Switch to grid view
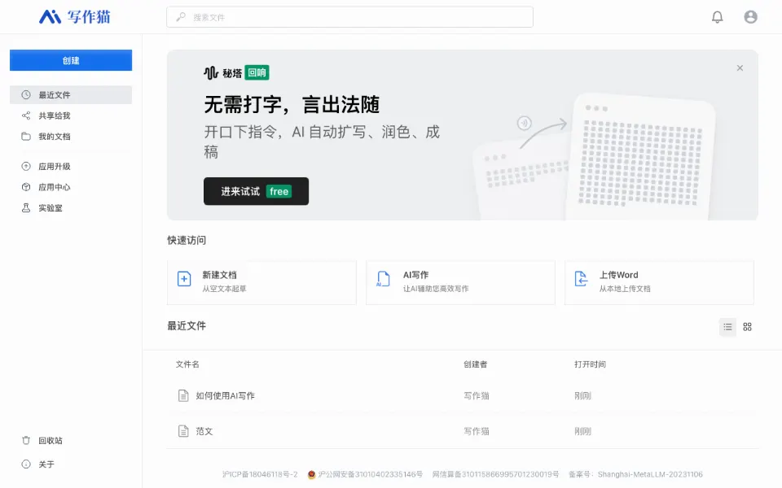This screenshot has height=488, width=782. [747, 327]
